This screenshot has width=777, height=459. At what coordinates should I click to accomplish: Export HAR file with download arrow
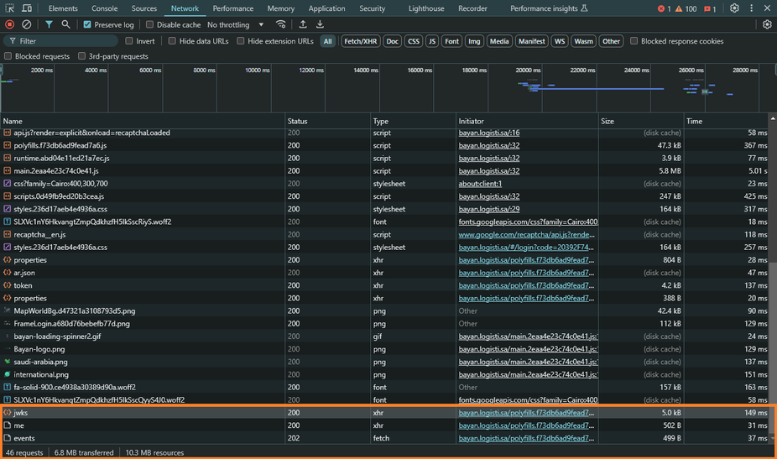coord(320,25)
